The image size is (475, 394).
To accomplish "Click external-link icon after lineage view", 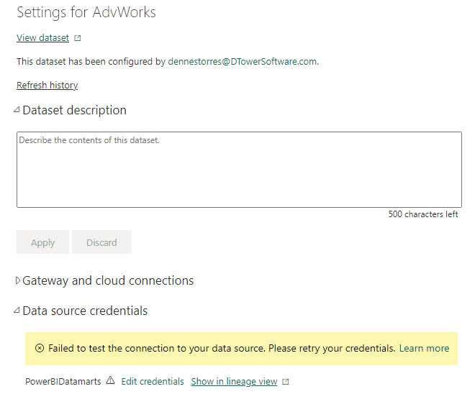I will tap(286, 382).
